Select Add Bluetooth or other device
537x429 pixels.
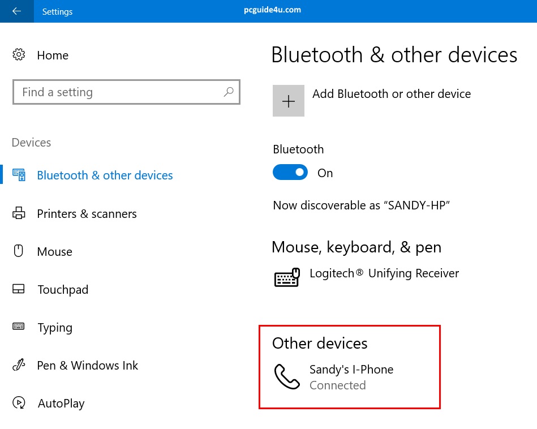[x=391, y=94]
